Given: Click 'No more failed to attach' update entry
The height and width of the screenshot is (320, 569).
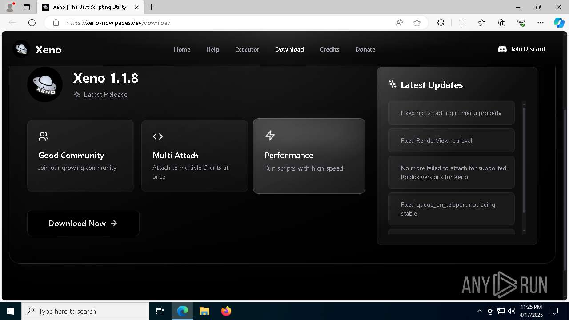Looking at the screenshot, I should pos(451,172).
